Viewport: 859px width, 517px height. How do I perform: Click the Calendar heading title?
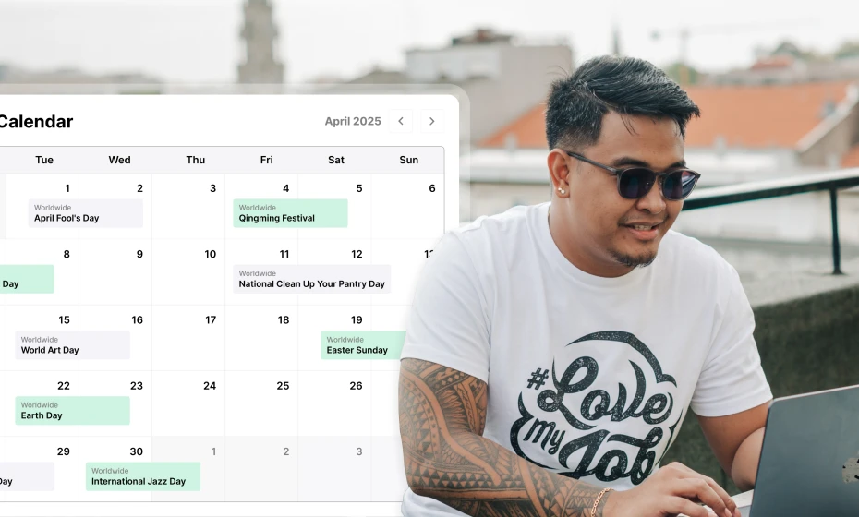point(35,122)
